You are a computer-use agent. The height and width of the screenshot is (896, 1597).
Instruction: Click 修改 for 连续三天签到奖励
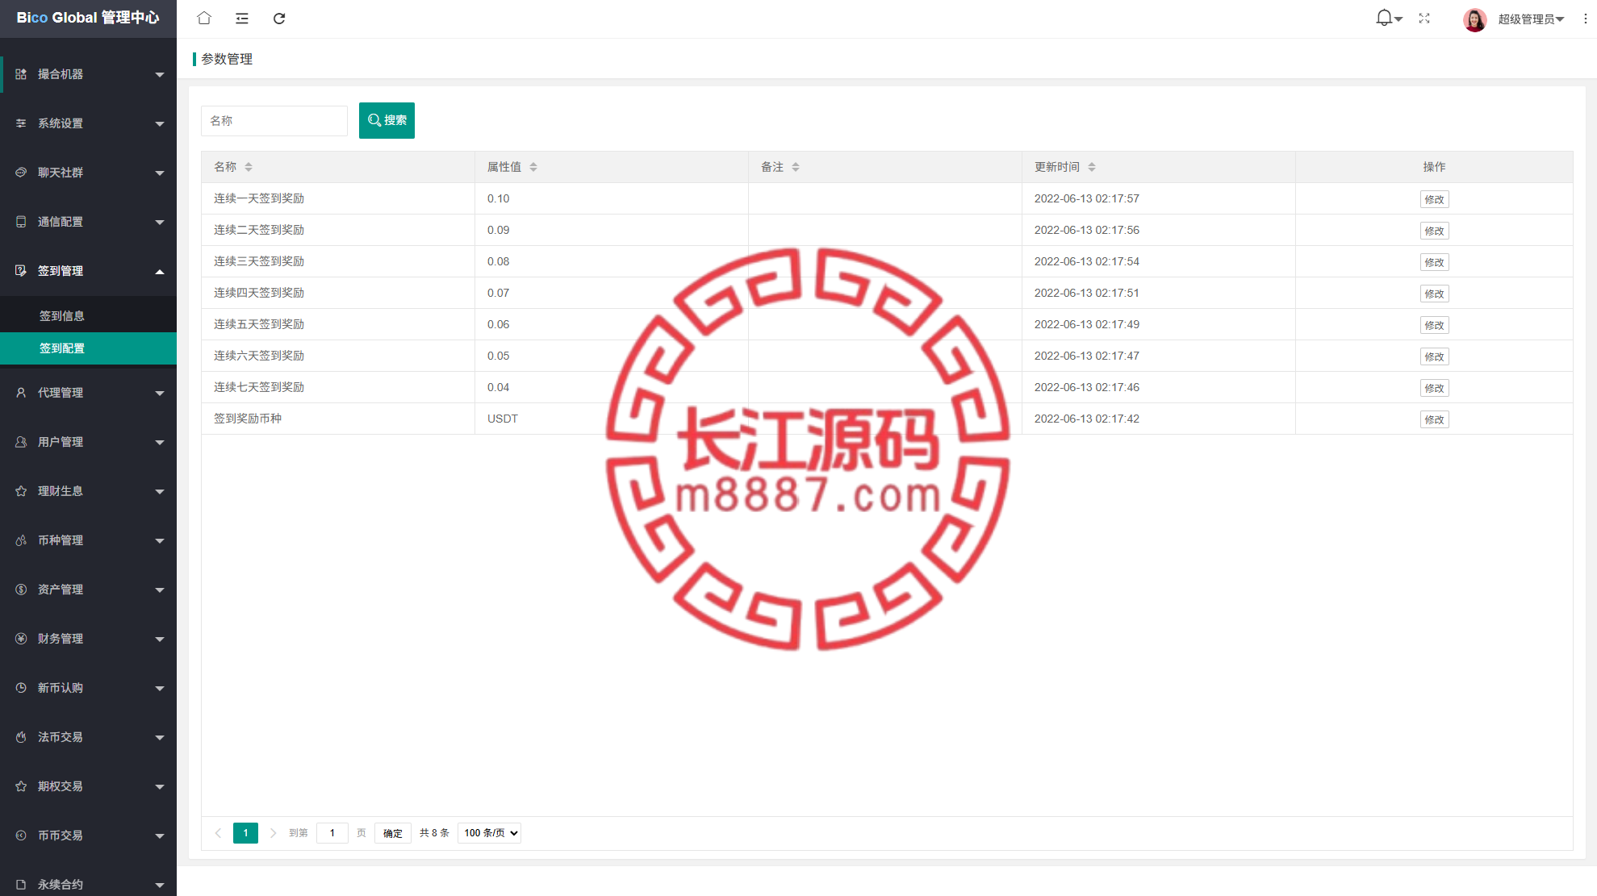click(1434, 262)
